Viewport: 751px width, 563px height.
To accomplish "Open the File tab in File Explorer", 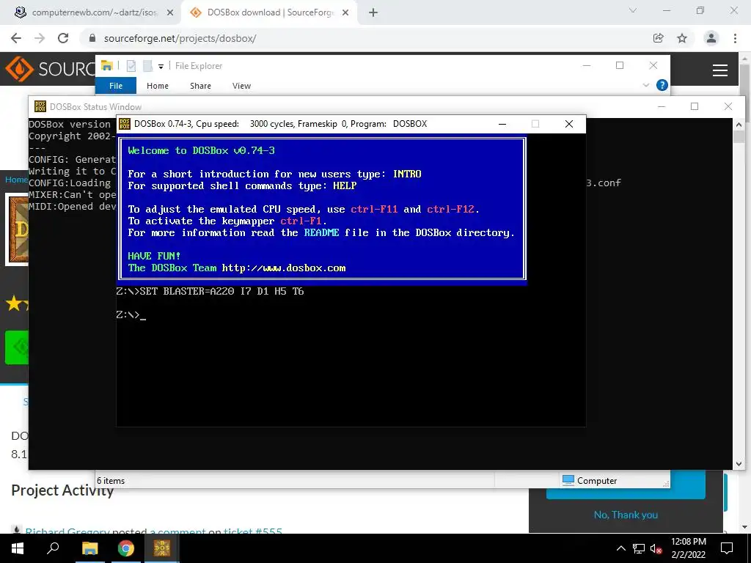I will click(x=116, y=86).
